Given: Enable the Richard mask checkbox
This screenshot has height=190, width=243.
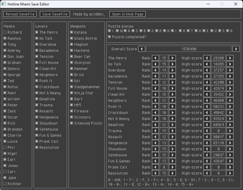Looking at the screenshot, I should point(5,32).
